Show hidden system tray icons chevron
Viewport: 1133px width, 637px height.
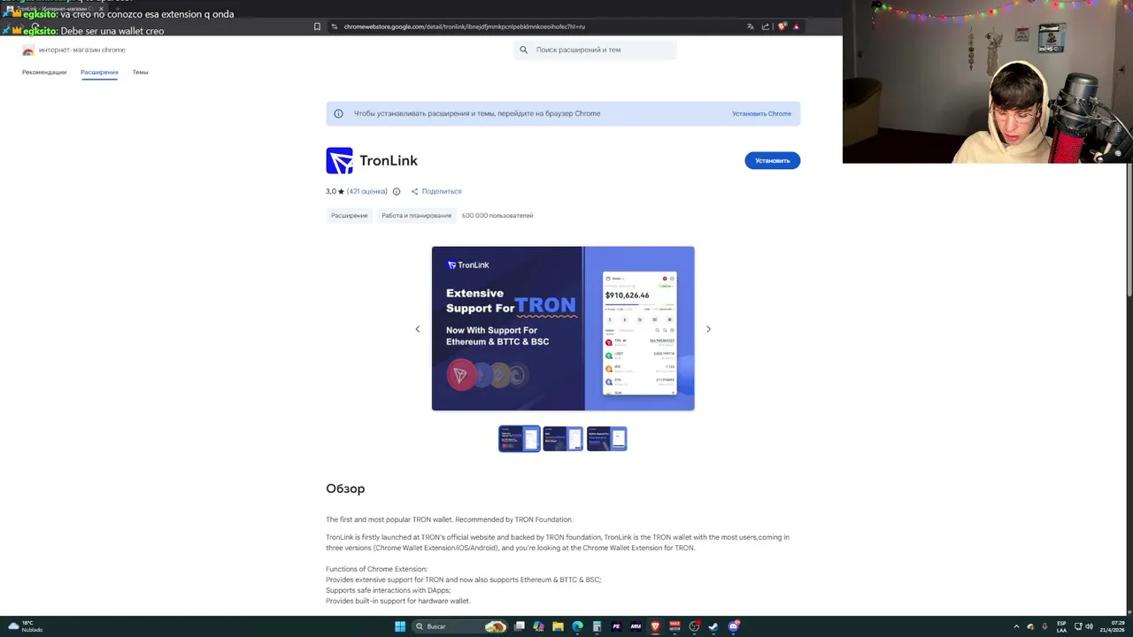(x=1016, y=626)
